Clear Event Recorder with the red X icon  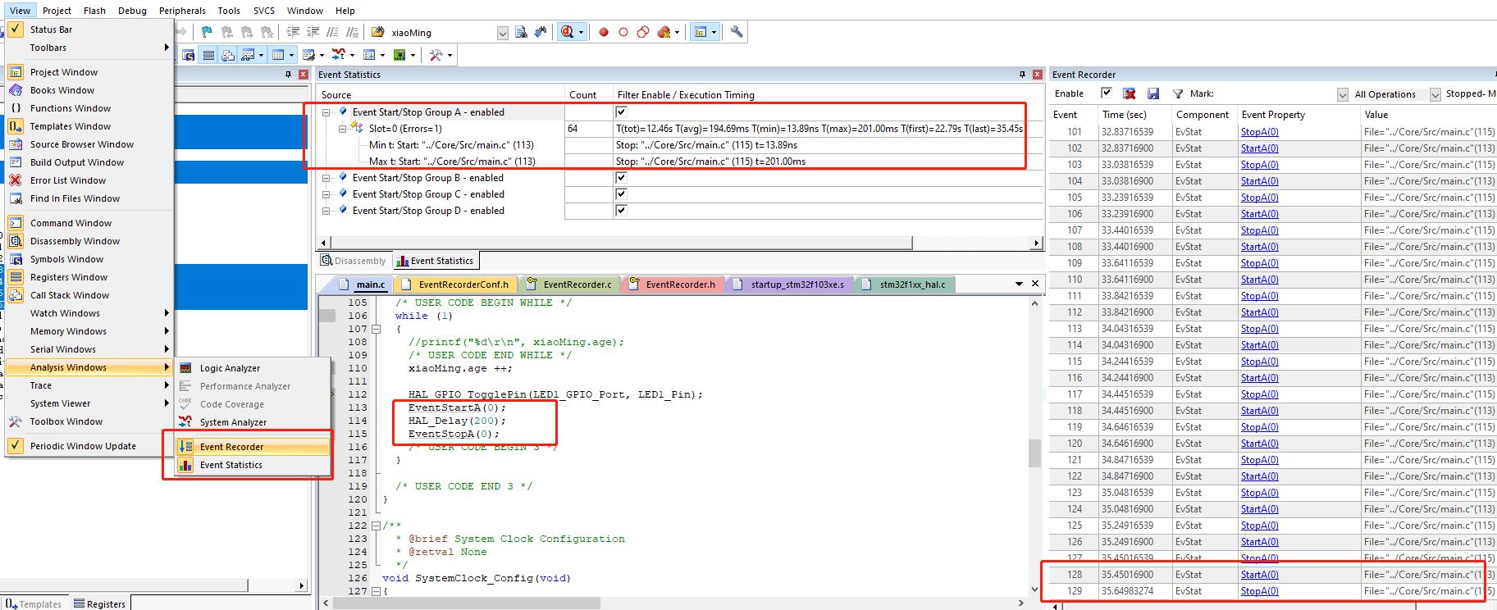point(1130,93)
